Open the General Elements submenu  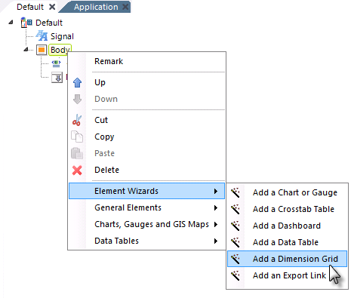(x=147, y=207)
